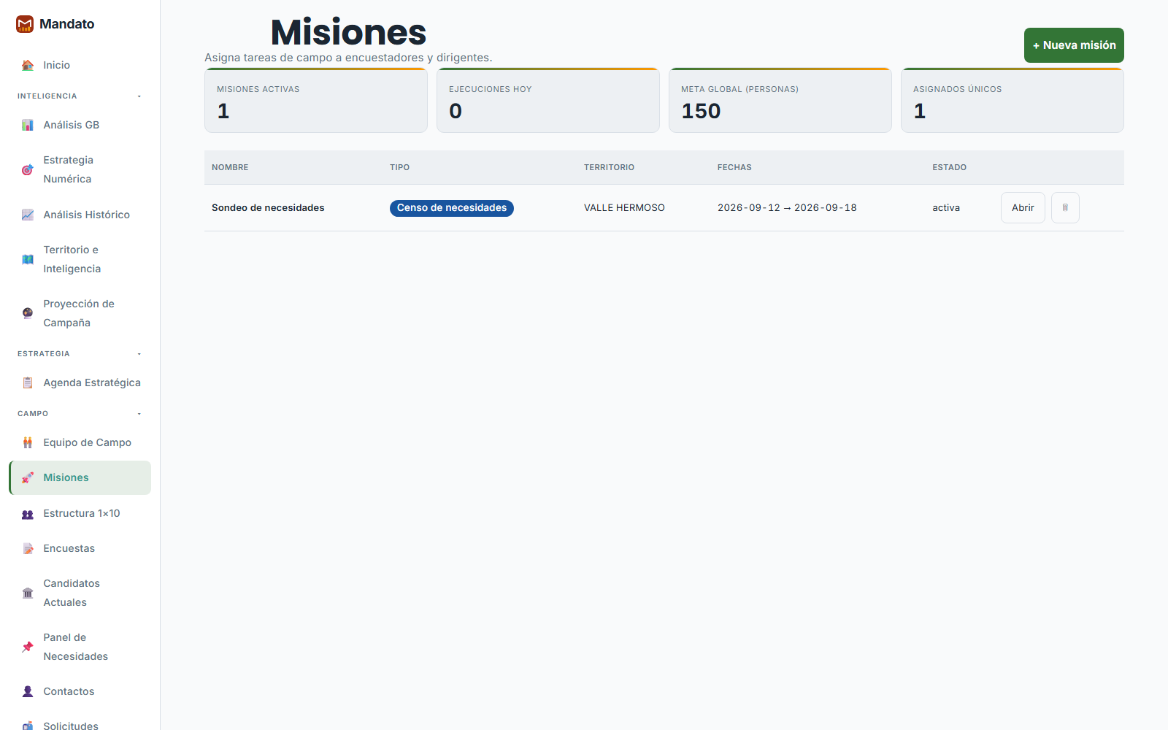
Task: Click the Mandato brand name
Action: click(67, 24)
